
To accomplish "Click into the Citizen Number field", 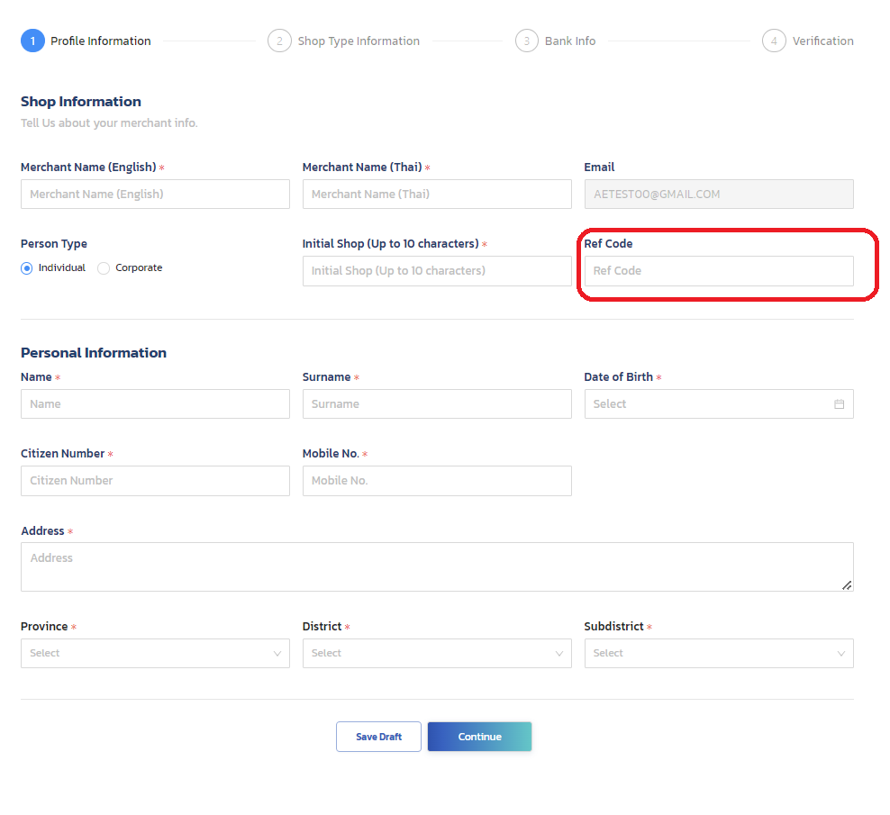I will 155,481.
